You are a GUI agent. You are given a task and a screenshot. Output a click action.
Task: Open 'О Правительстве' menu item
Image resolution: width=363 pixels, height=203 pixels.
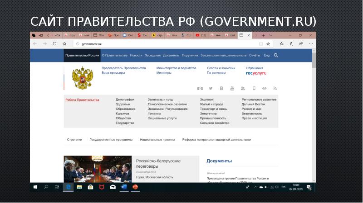tap(115, 55)
